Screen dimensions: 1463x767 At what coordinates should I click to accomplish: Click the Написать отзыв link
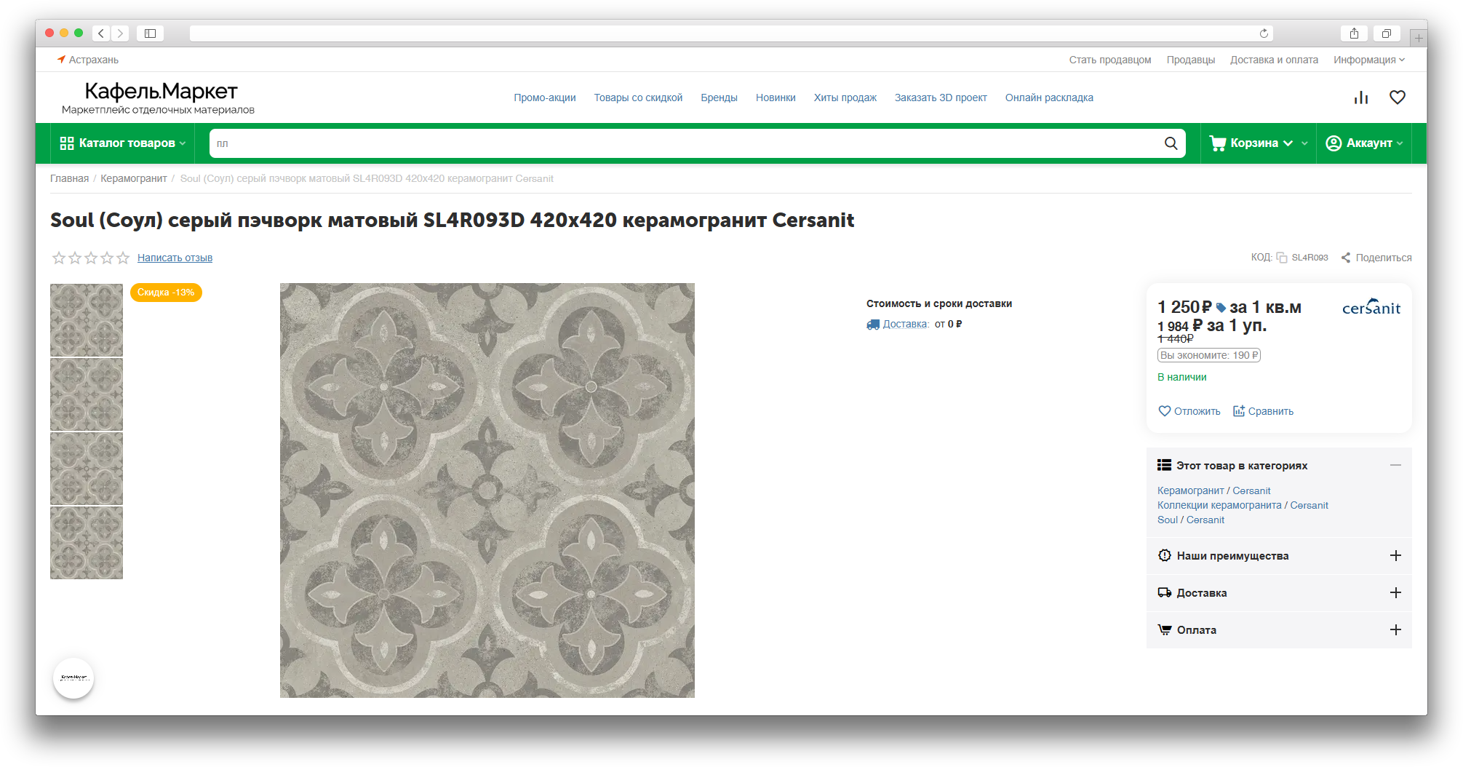tap(175, 258)
